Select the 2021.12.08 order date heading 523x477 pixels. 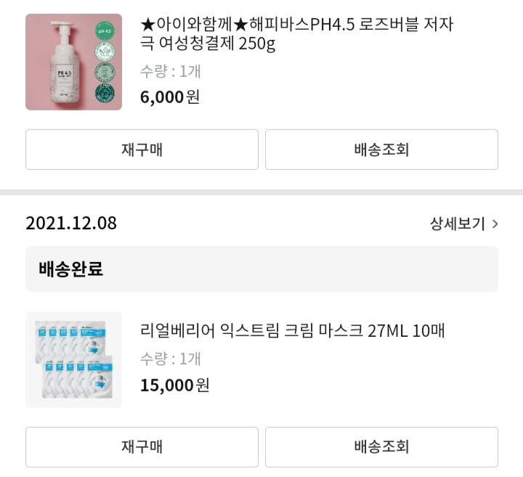(x=71, y=223)
